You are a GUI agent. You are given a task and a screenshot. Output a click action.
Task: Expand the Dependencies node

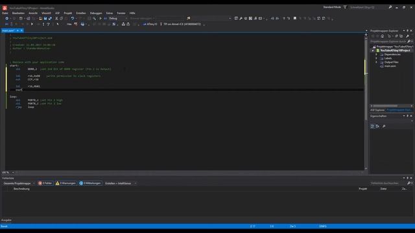(376, 54)
